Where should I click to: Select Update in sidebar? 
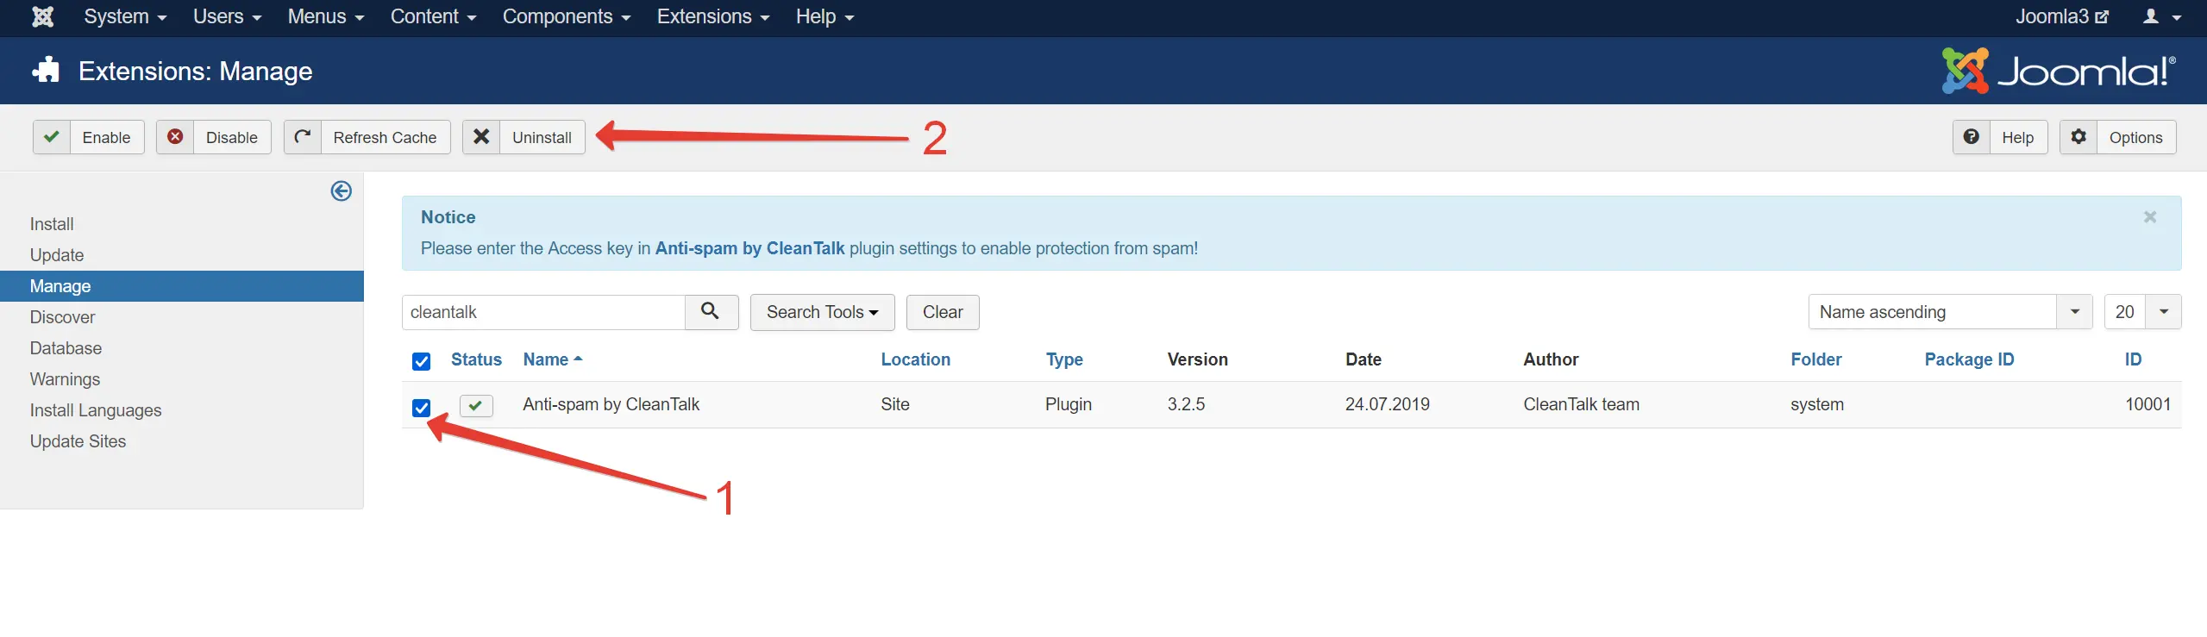click(57, 255)
